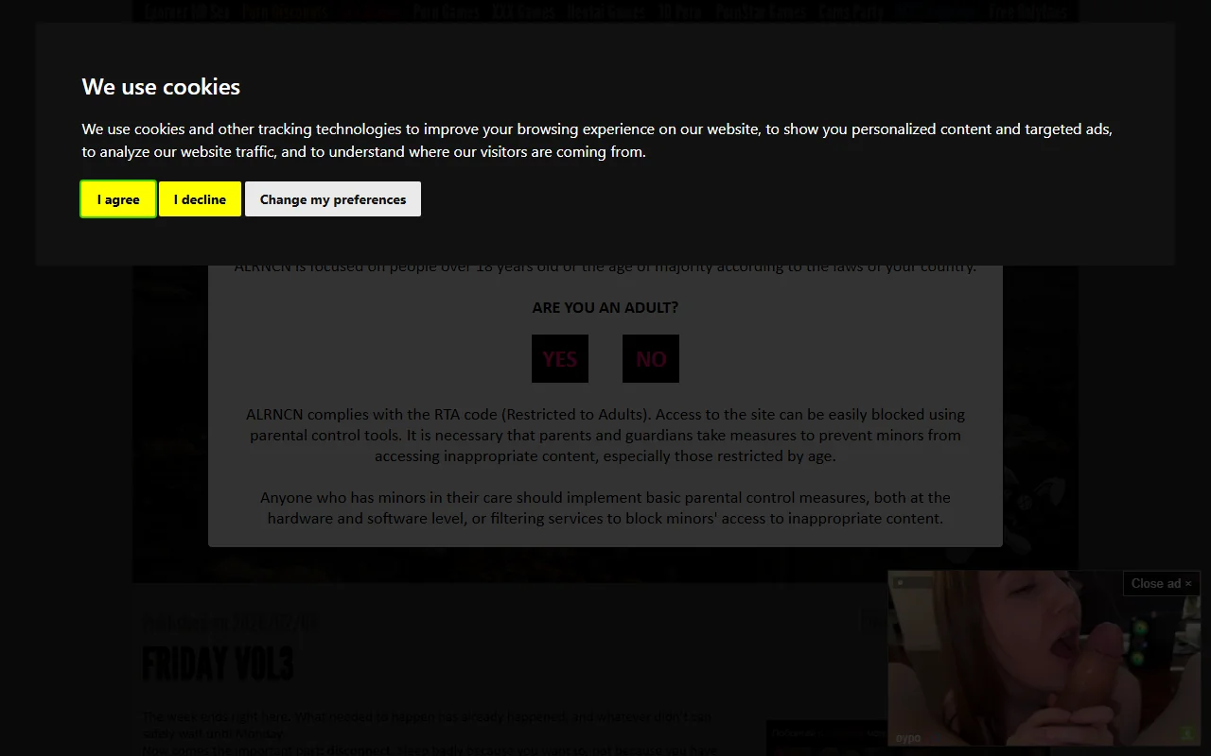The image size is (1211, 756).
Task: Click the I decline cookies button
Action: [200, 198]
